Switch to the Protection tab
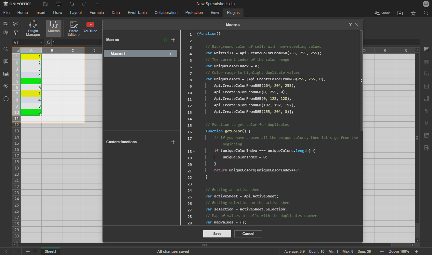Screen dimensions: 432x255 point(194,13)
